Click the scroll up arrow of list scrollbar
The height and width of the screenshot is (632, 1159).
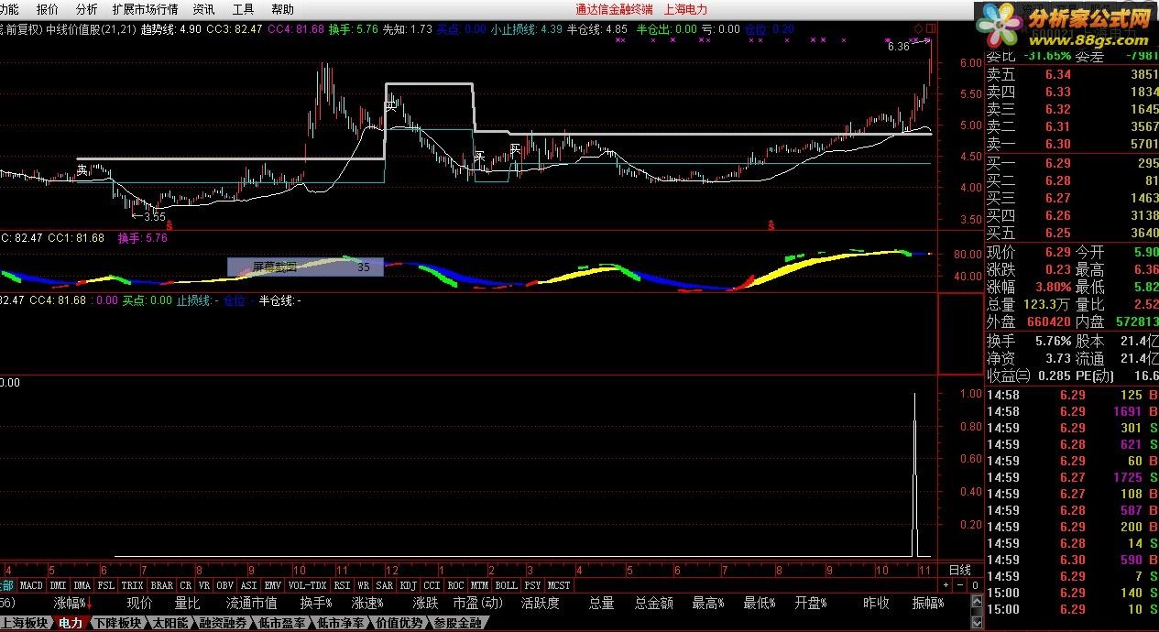977,601
